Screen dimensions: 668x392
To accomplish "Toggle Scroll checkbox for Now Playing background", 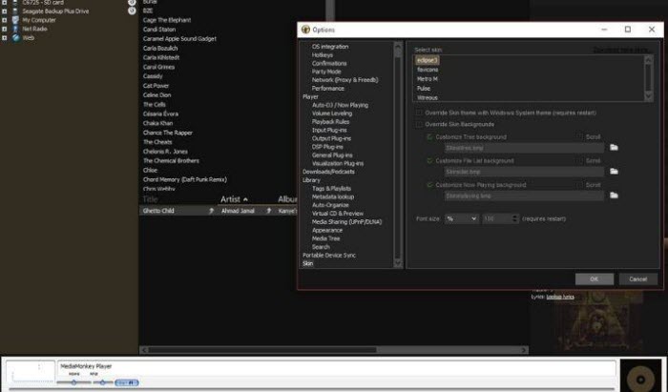I will click(580, 185).
